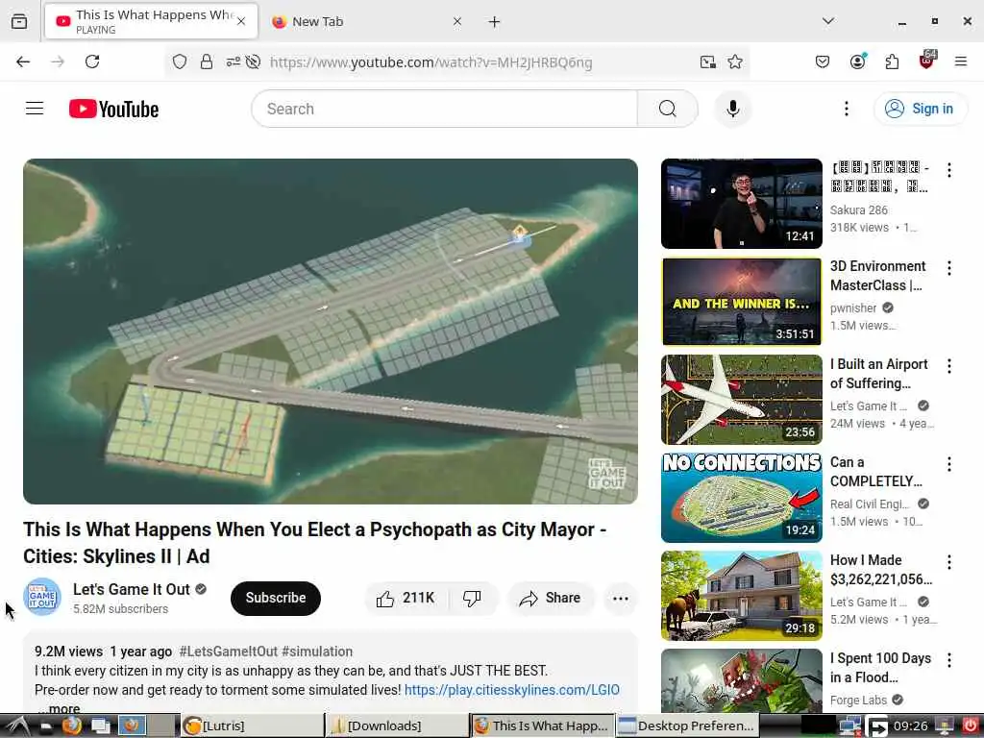Image resolution: width=984 pixels, height=738 pixels.
Task: Open the Let's Game It Out channel name
Action: coord(131,589)
